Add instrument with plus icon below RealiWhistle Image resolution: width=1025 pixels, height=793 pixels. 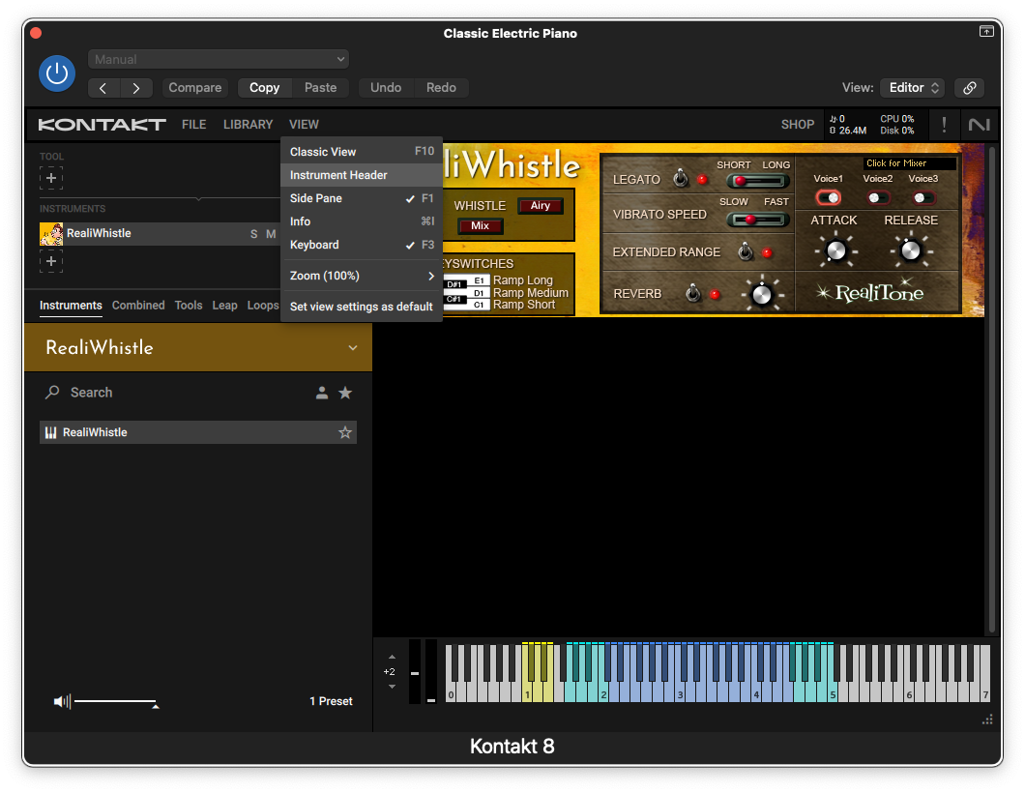[x=51, y=261]
